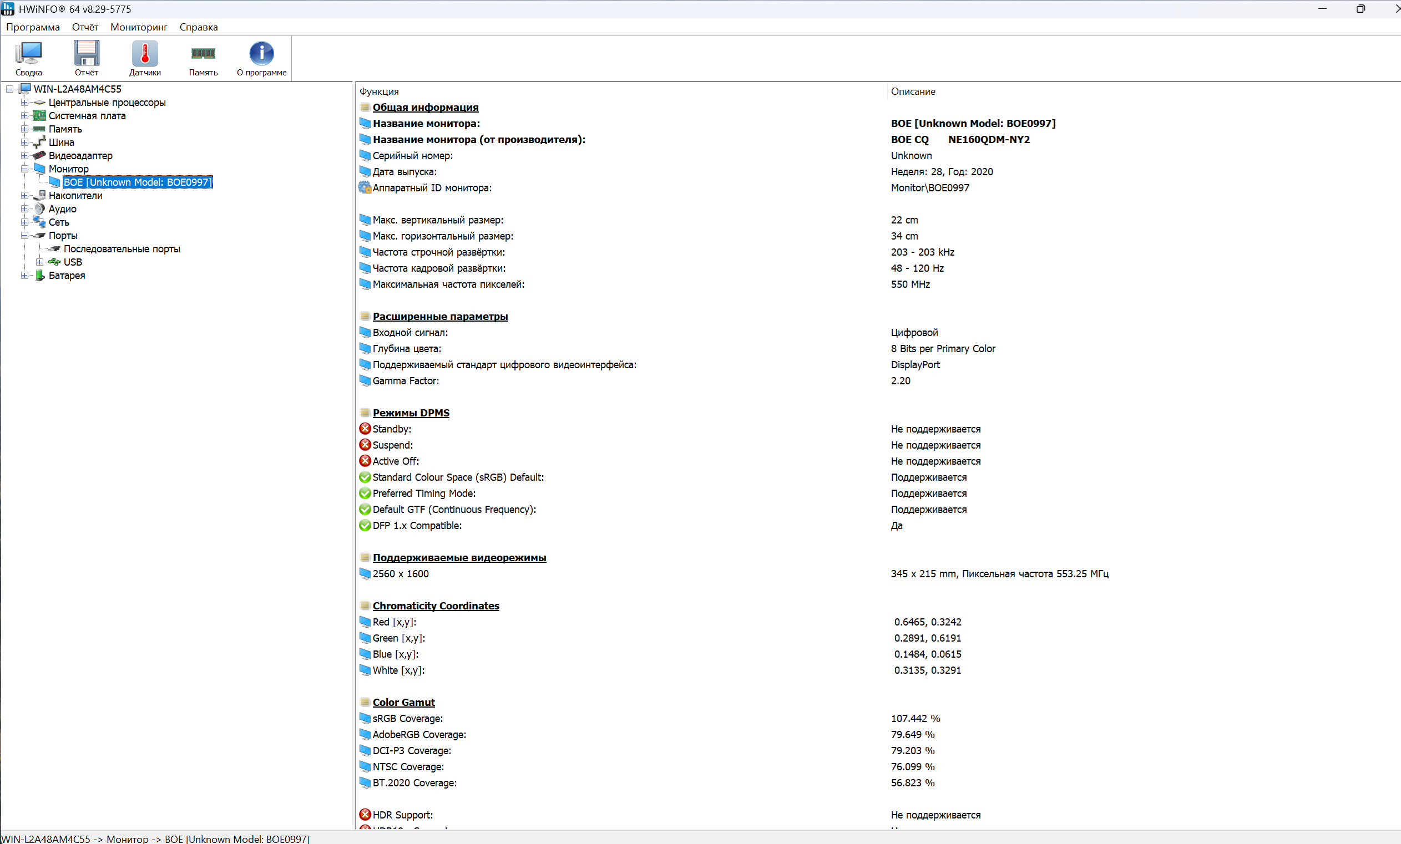This screenshot has height=844, width=1401.
Task: Open the Мониторинг menu
Action: click(139, 27)
